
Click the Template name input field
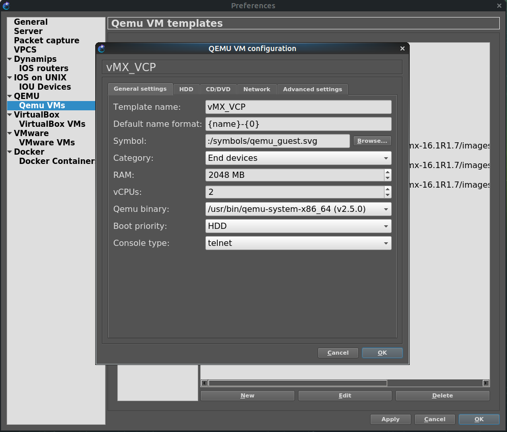pyautogui.click(x=299, y=107)
